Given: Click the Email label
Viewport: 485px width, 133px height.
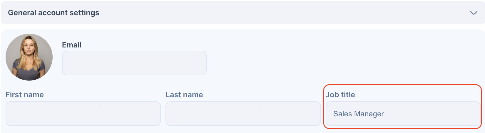Looking at the screenshot, I should (x=72, y=45).
